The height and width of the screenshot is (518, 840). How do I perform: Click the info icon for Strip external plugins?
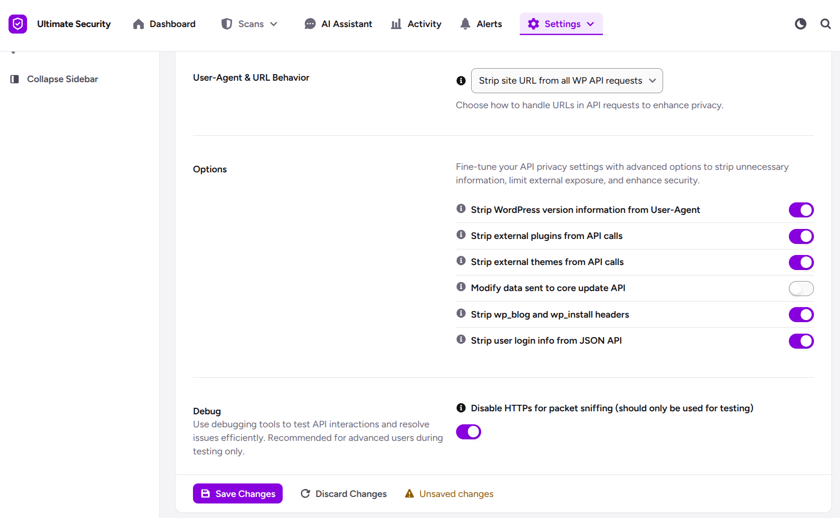pos(461,234)
